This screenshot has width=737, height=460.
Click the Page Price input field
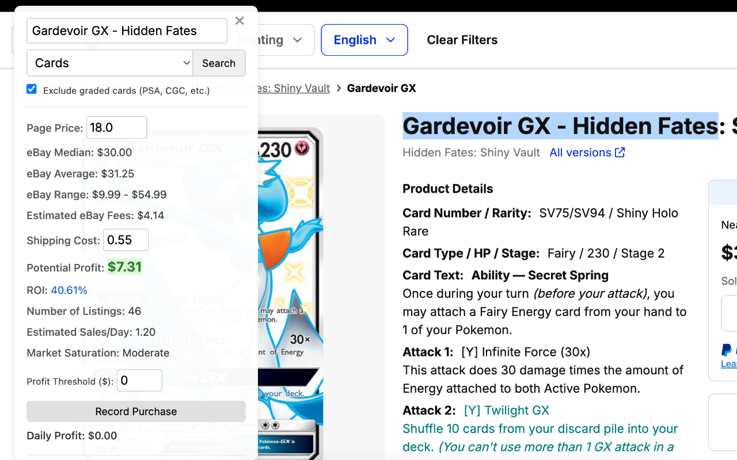[x=116, y=128]
